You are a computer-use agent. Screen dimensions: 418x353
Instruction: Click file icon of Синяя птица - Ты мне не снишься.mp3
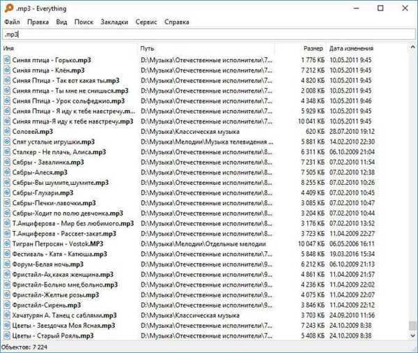[x=7, y=91]
